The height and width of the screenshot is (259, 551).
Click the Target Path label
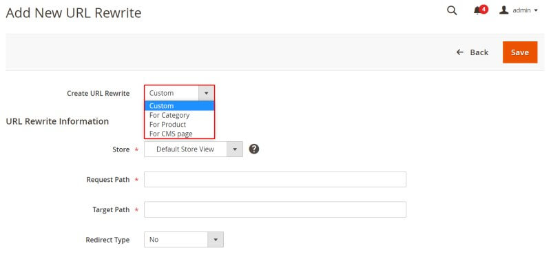tap(111, 210)
